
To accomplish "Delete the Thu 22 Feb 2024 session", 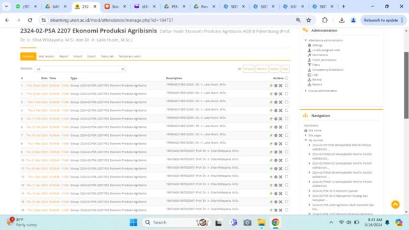I will click(281, 127).
